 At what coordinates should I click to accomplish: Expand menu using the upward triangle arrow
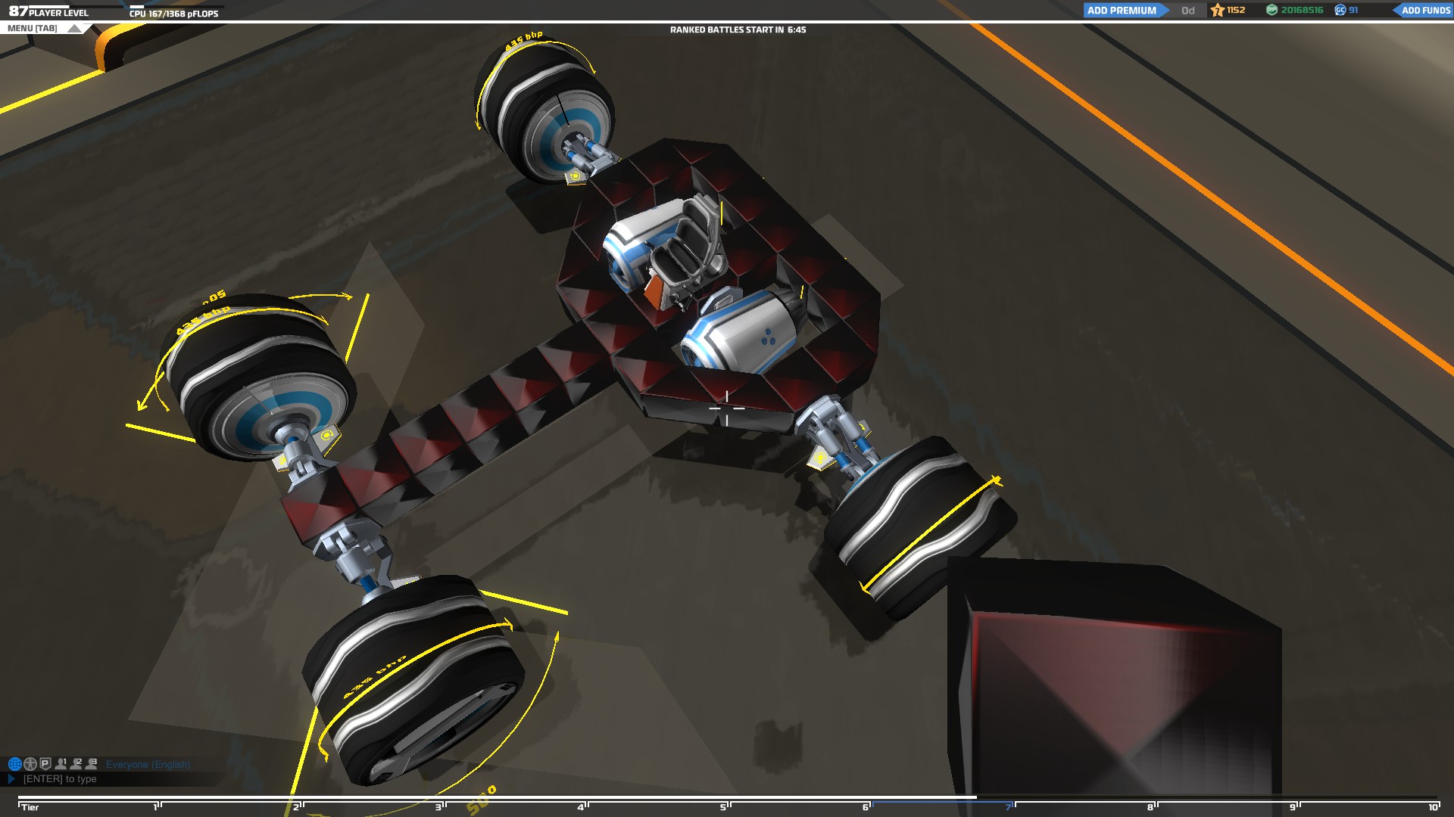coord(74,28)
